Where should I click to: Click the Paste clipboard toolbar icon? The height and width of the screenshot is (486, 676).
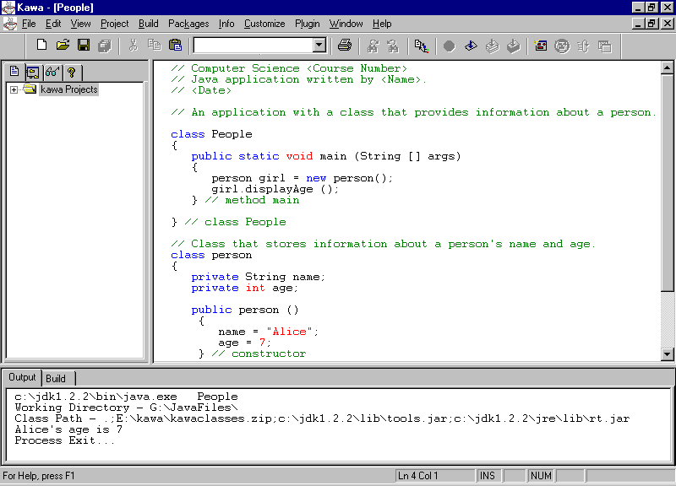(175, 45)
